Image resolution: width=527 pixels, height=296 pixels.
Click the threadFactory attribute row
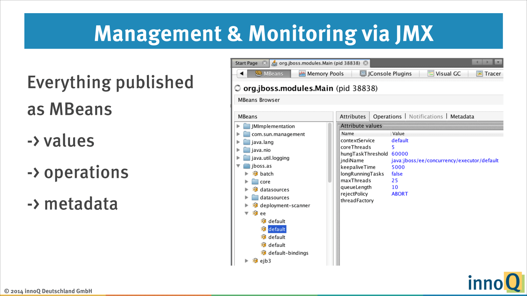click(422, 201)
